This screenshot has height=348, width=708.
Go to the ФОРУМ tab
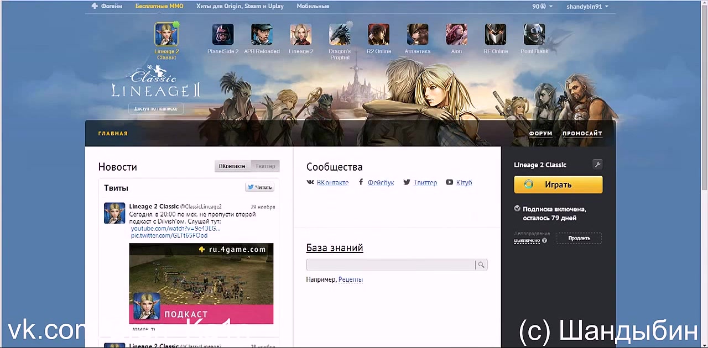(x=540, y=134)
